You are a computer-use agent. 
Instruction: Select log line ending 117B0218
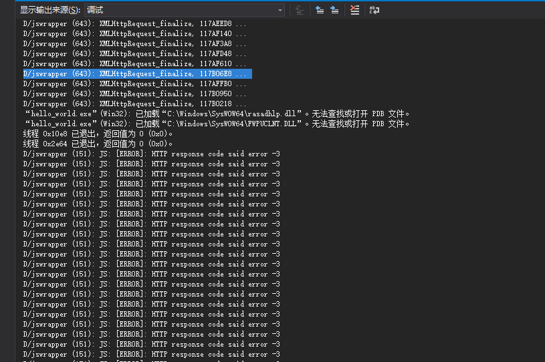pos(134,104)
